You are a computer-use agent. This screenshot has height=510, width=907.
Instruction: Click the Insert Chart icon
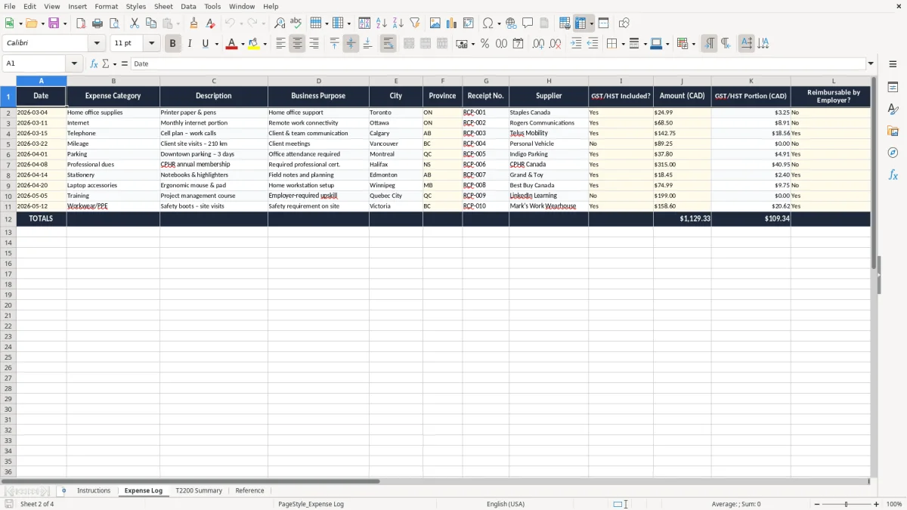tap(452, 23)
